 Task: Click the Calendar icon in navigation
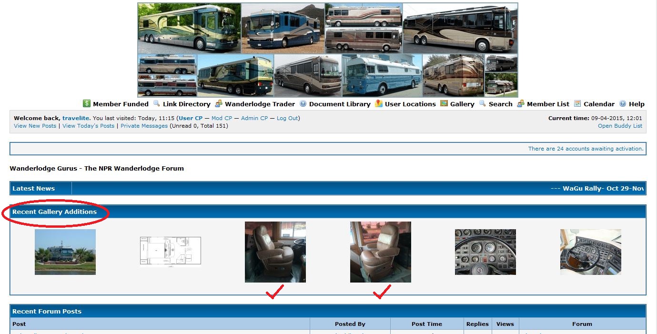coord(577,104)
